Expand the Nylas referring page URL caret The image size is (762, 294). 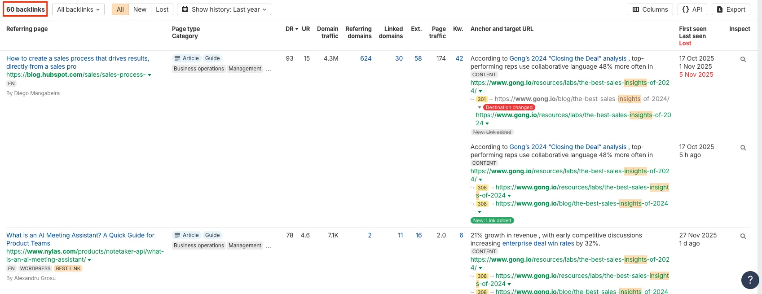89,260
